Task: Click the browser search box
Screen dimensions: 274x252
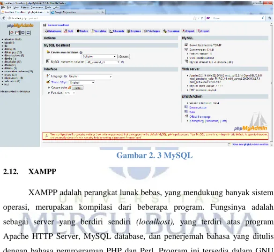Action: click(236, 18)
